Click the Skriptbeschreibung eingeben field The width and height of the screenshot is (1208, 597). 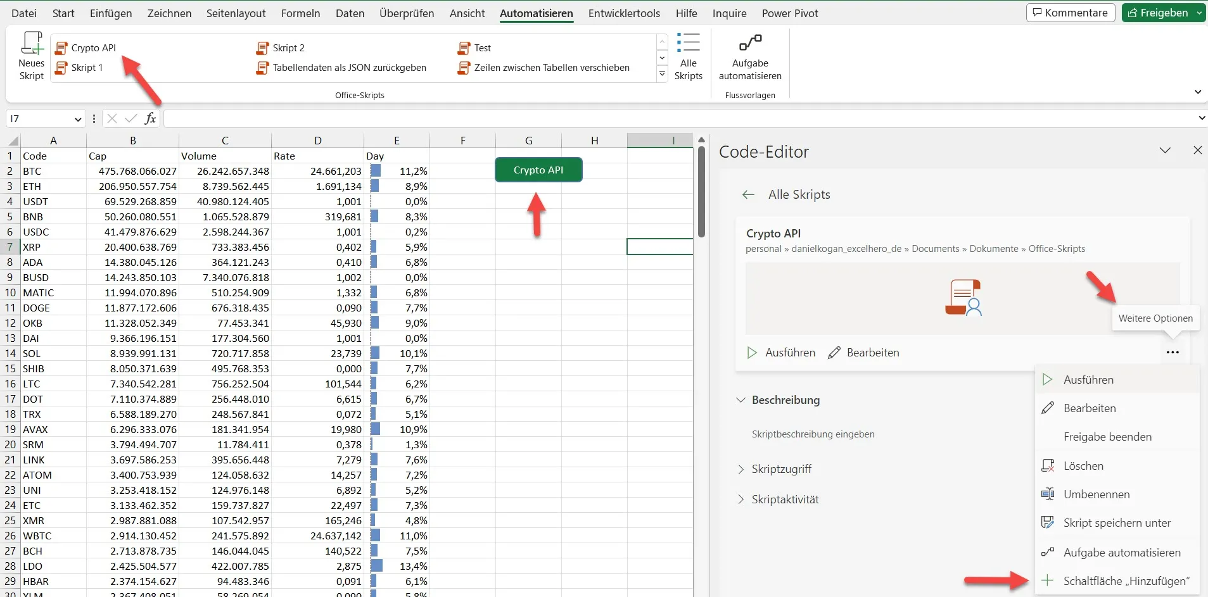point(813,434)
